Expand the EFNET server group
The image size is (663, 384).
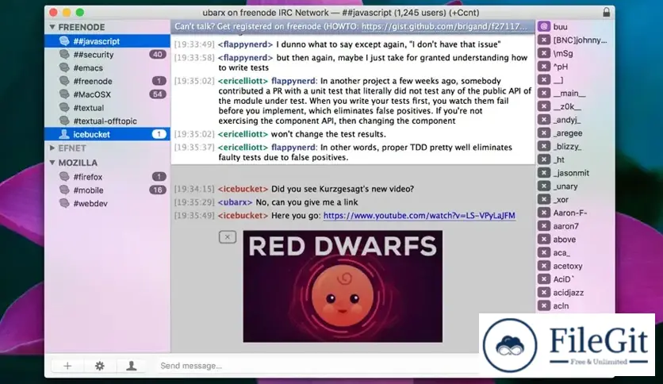[x=52, y=148]
